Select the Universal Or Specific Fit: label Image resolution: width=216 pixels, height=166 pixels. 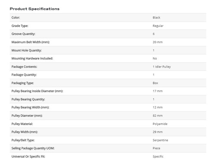pyautogui.click(x=28, y=156)
